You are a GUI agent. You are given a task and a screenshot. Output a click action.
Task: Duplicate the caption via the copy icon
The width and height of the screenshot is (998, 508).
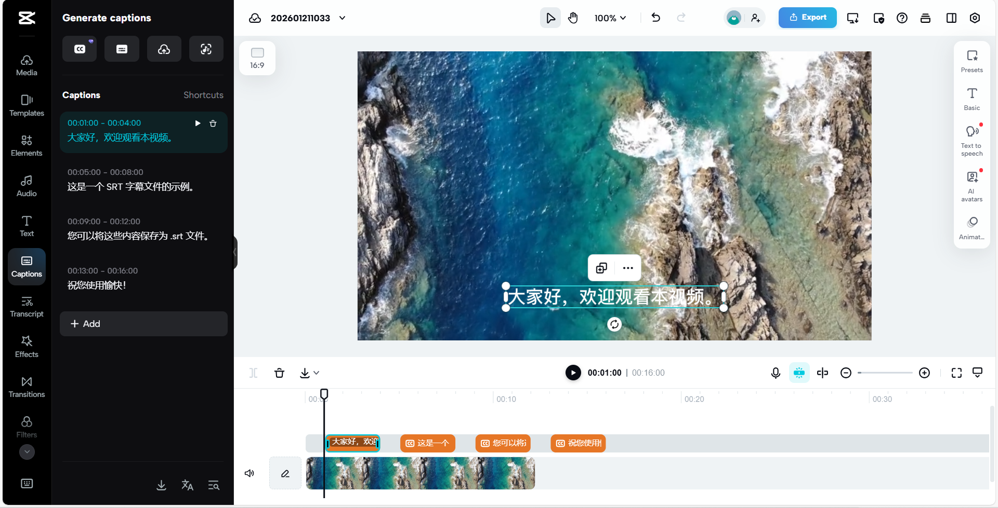(601, 268)
